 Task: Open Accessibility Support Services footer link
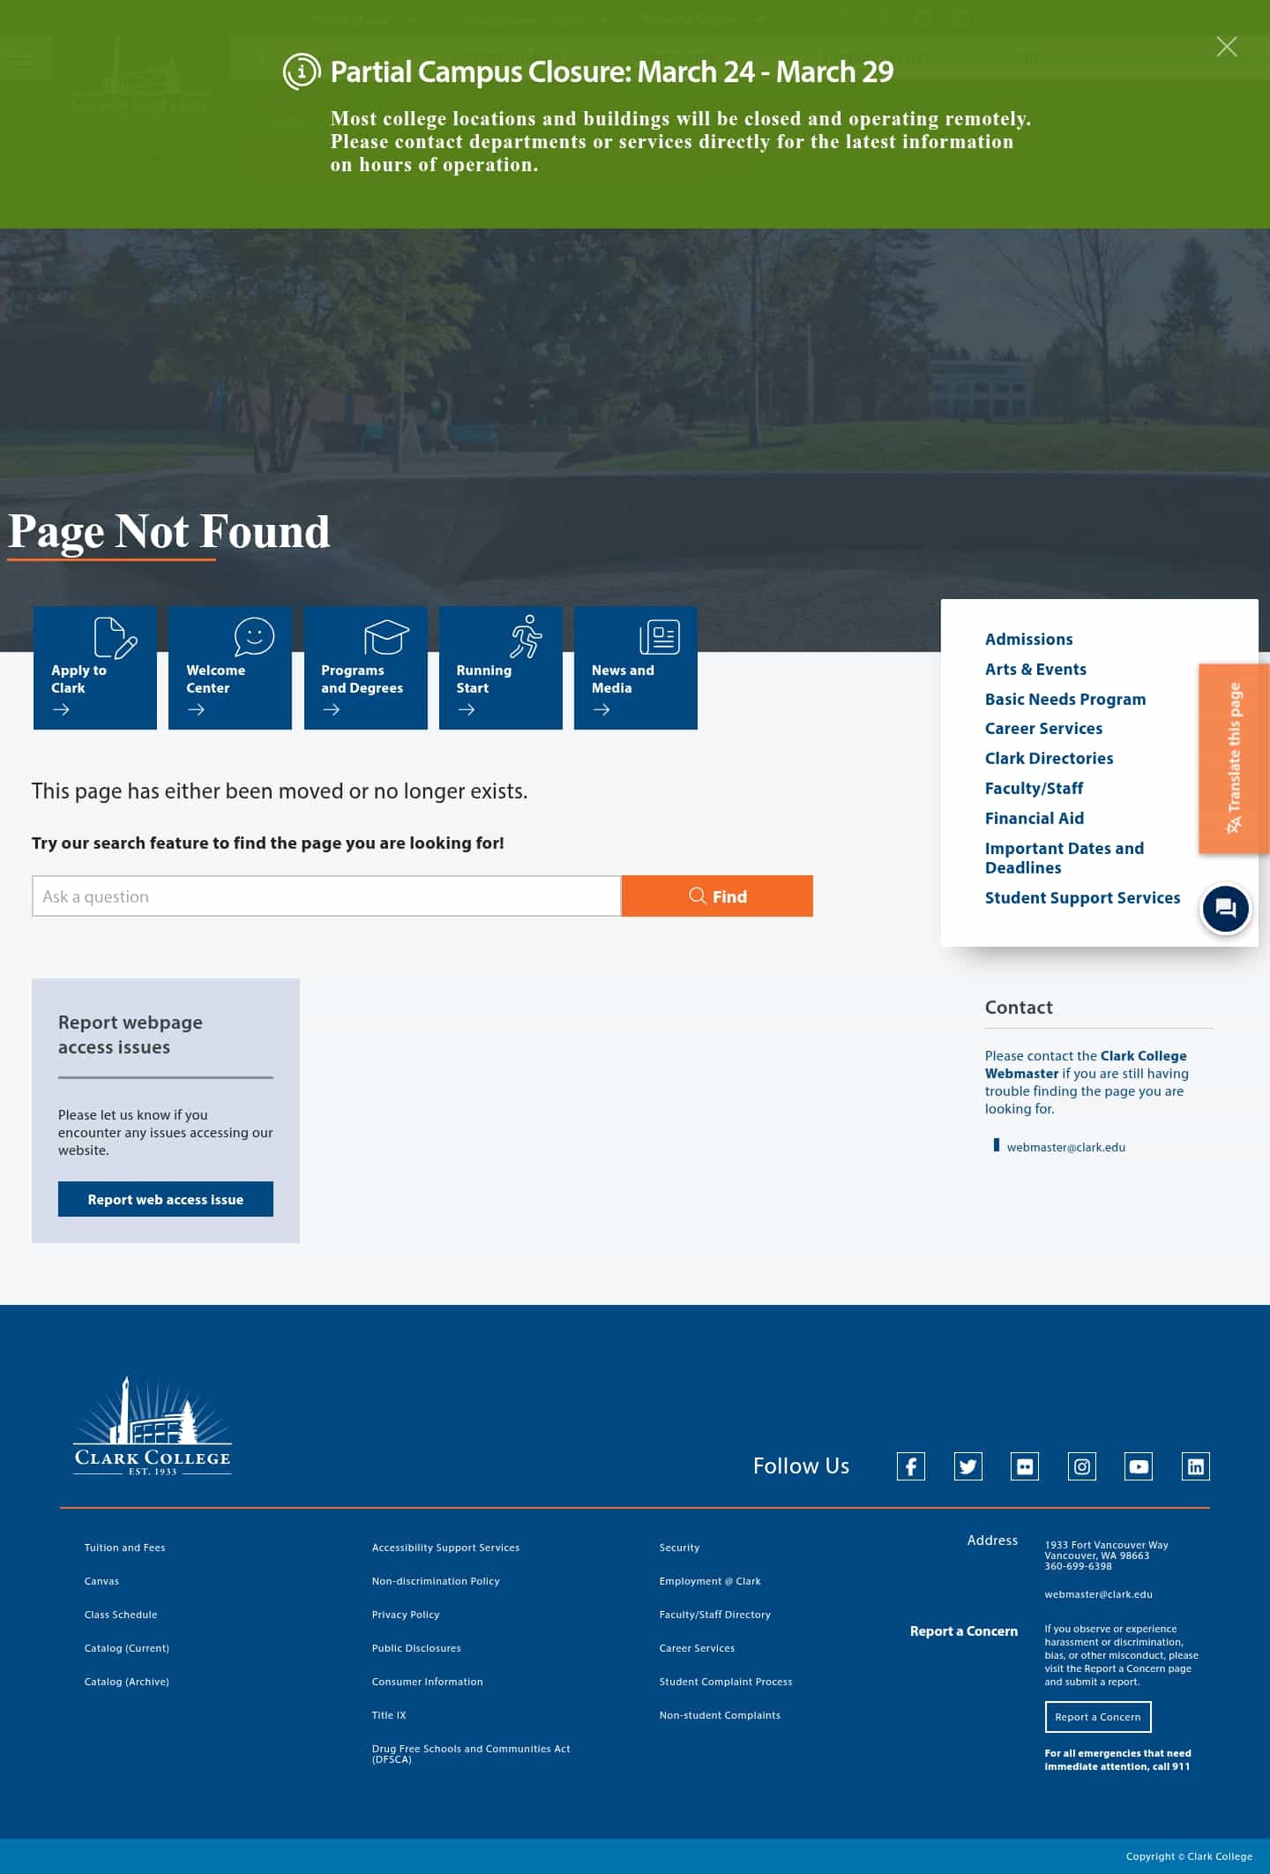(445, 1548)
